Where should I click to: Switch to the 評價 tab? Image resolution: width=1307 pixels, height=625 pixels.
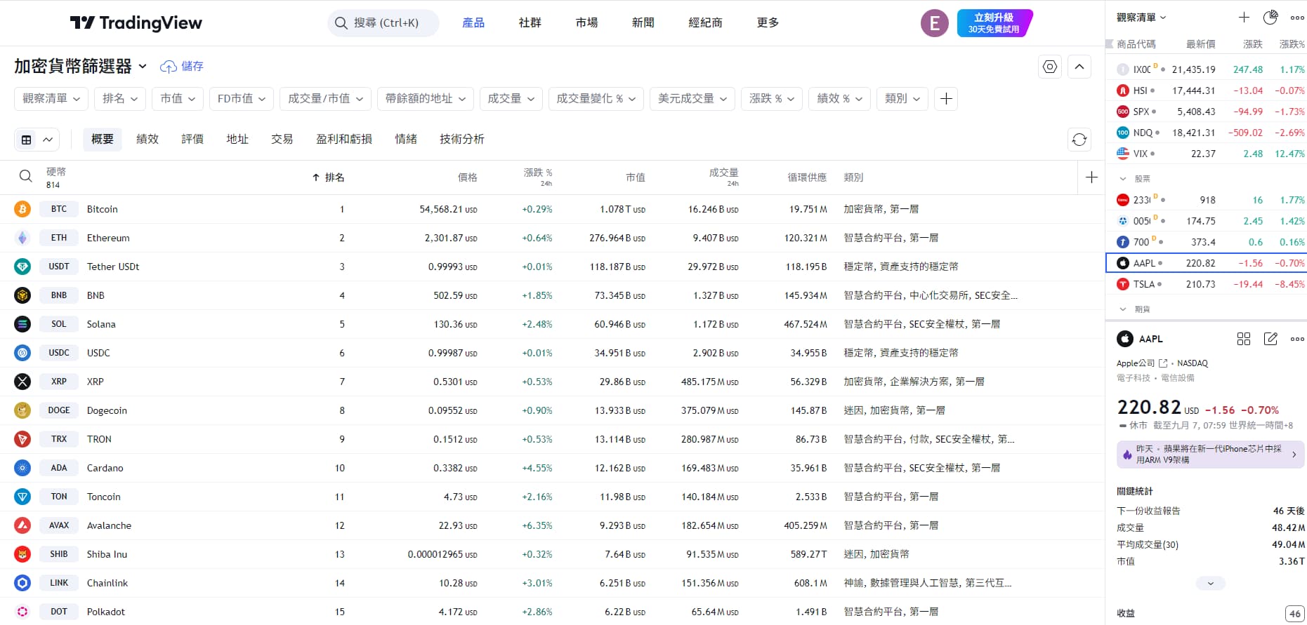[192, 140]
